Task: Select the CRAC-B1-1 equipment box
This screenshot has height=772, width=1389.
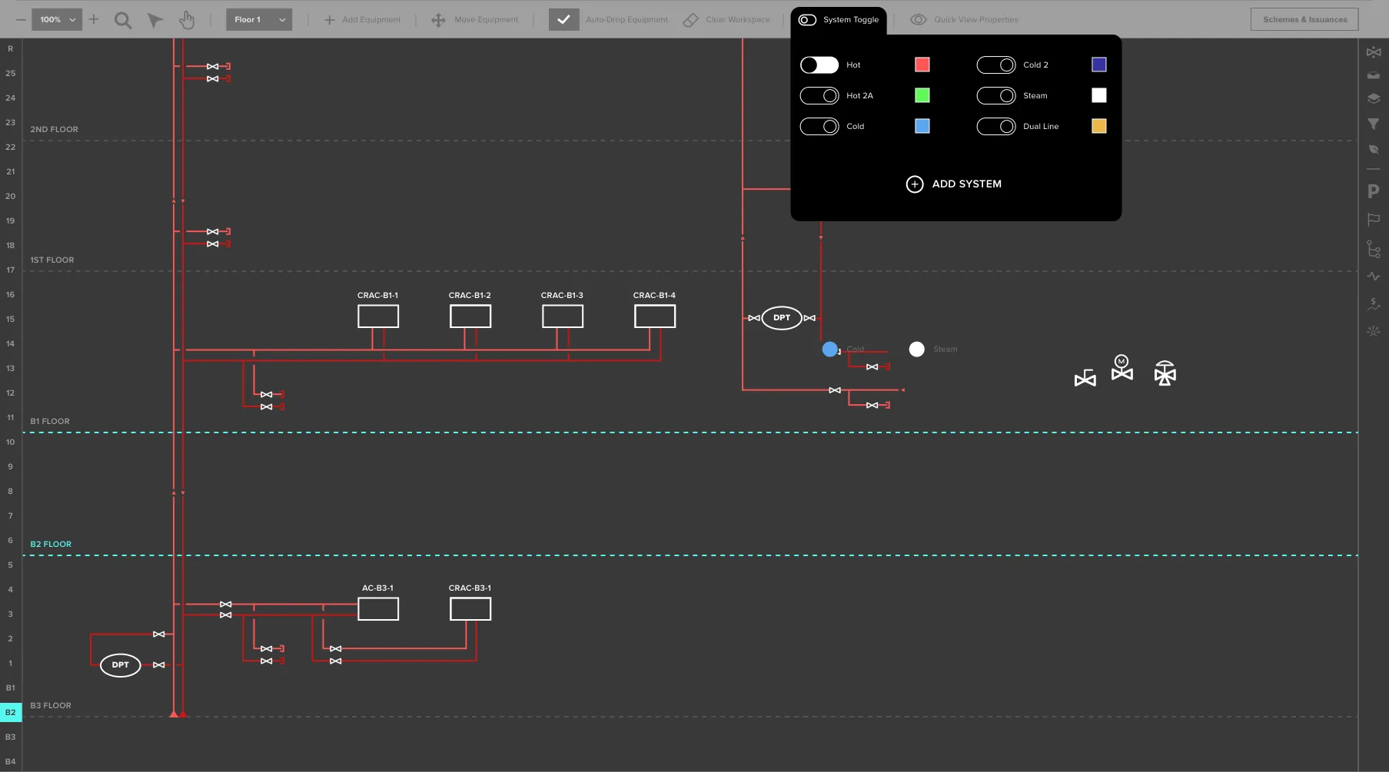Action: click(x=378, y=316)
